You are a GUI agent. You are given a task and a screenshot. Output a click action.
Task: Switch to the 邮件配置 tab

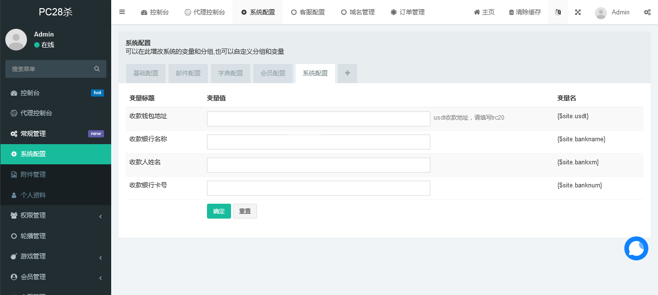tap(188, 73)
